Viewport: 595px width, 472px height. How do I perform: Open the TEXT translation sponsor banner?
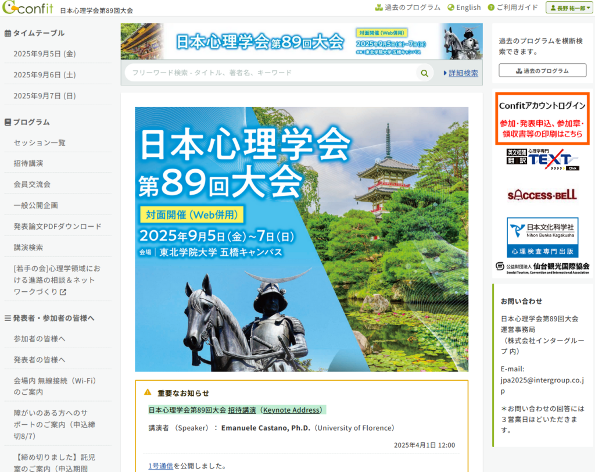(x=542, y=160)
